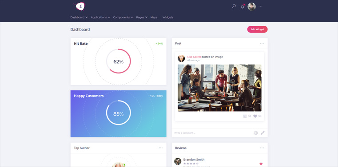Like the post via heart icon showing 94
This screenshot has width=338, height=167.
255,116
